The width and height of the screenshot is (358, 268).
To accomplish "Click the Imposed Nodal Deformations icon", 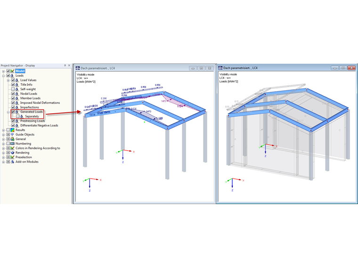I will coord(17,103).
